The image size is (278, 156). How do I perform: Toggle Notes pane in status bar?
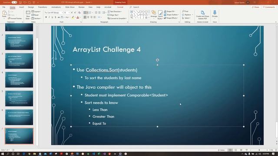(x=221, y=150)
